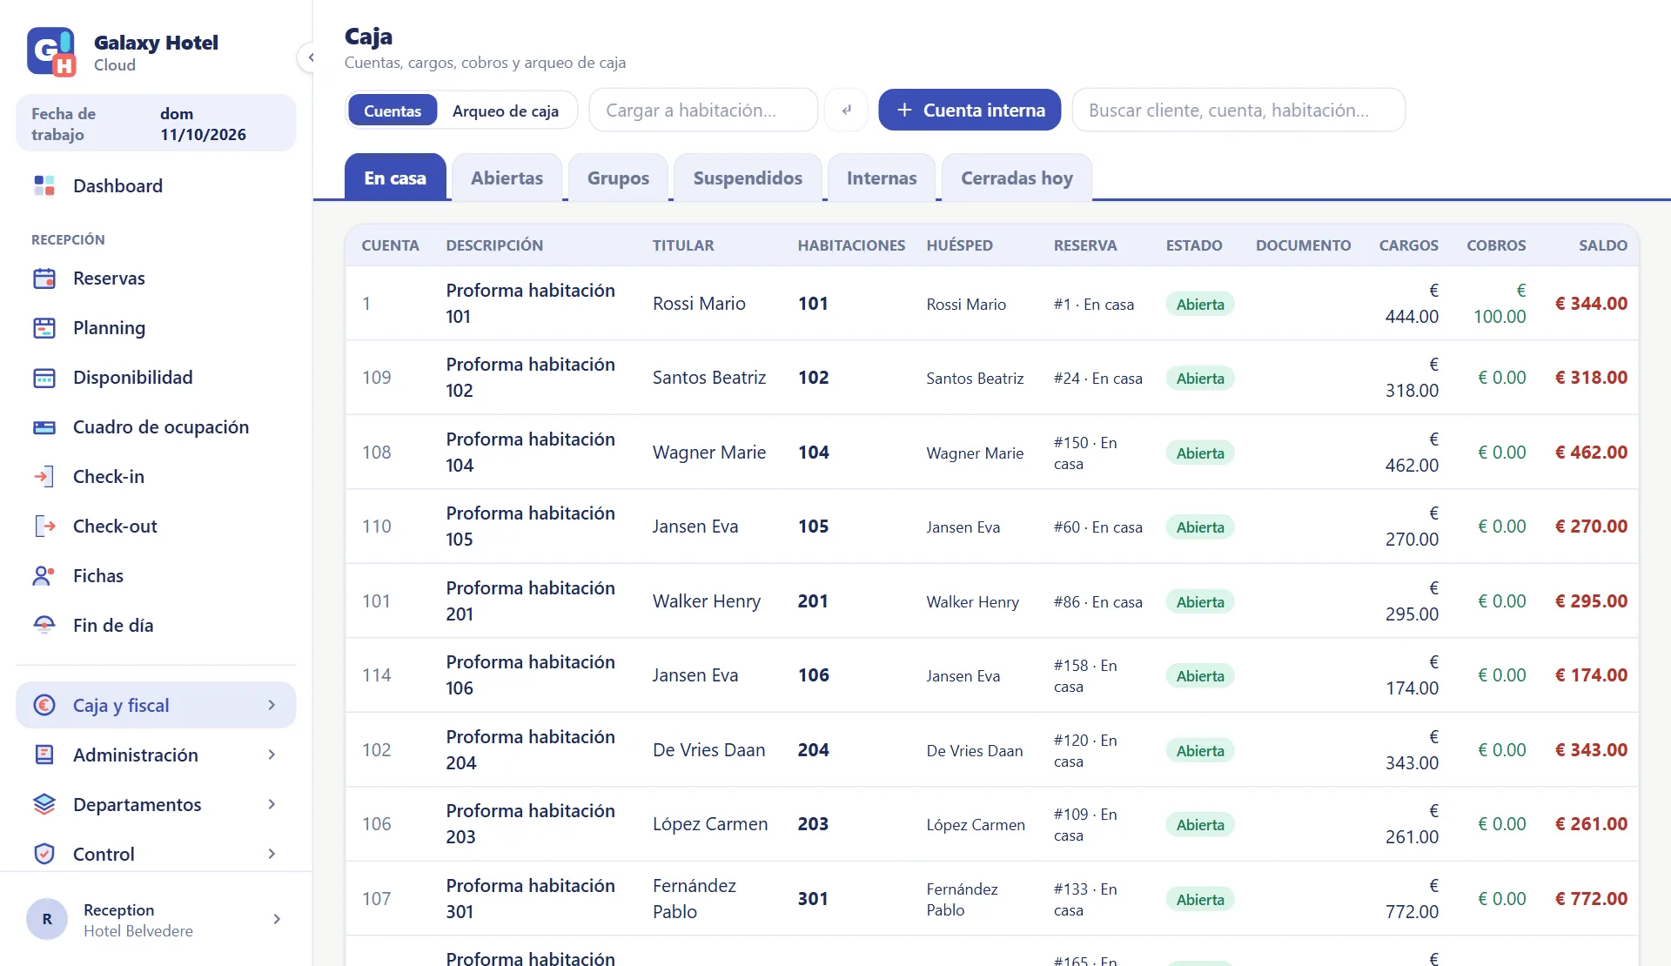The width and height of the screenshot is (1671, 966).
Task: Click room number 301 cell
Action: click(813, 898)
